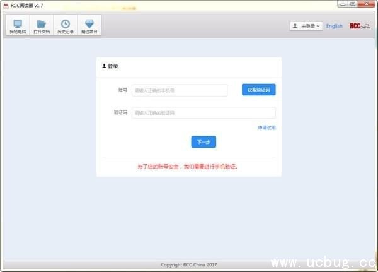Viewport: 378px width, 272px height.
Task: Expand the 未登录 account dropdown
Action: (x=306, y=26)
